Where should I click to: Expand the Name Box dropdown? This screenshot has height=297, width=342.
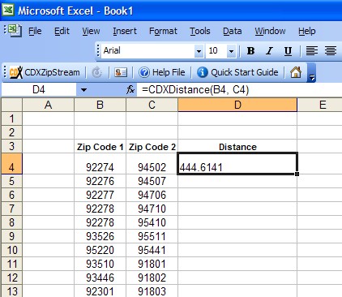coord(83,90)
